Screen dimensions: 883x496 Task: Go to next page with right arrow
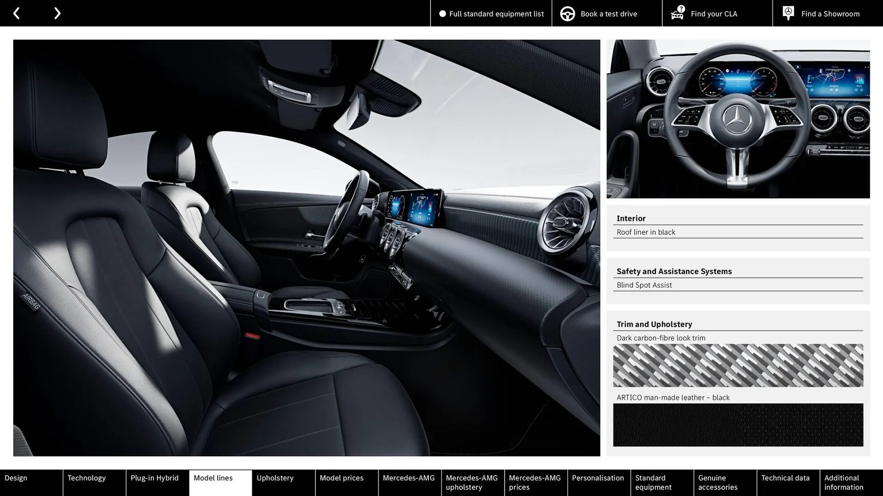point(57,13)
